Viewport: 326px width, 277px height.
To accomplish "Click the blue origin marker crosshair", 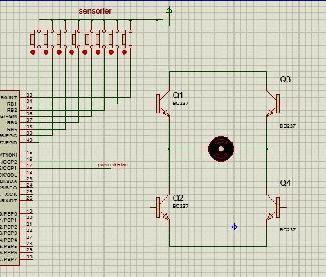I will [234, 227].
